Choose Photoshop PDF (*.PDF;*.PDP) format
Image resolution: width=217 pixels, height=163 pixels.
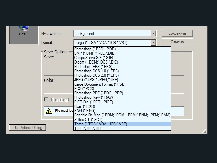click(122, 93)
